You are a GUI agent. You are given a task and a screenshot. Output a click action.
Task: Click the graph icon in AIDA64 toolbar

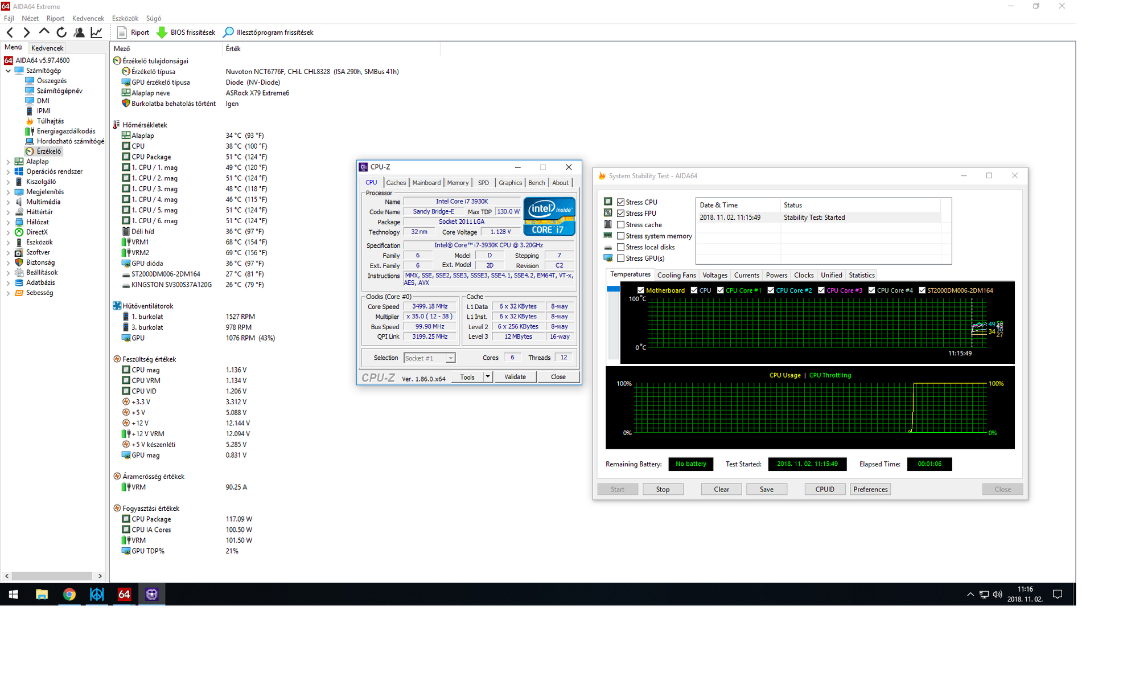click(x=97, y=32)
